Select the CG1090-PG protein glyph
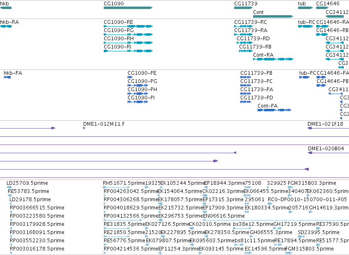This screenshot has width=349, height=255. point(138,85)
